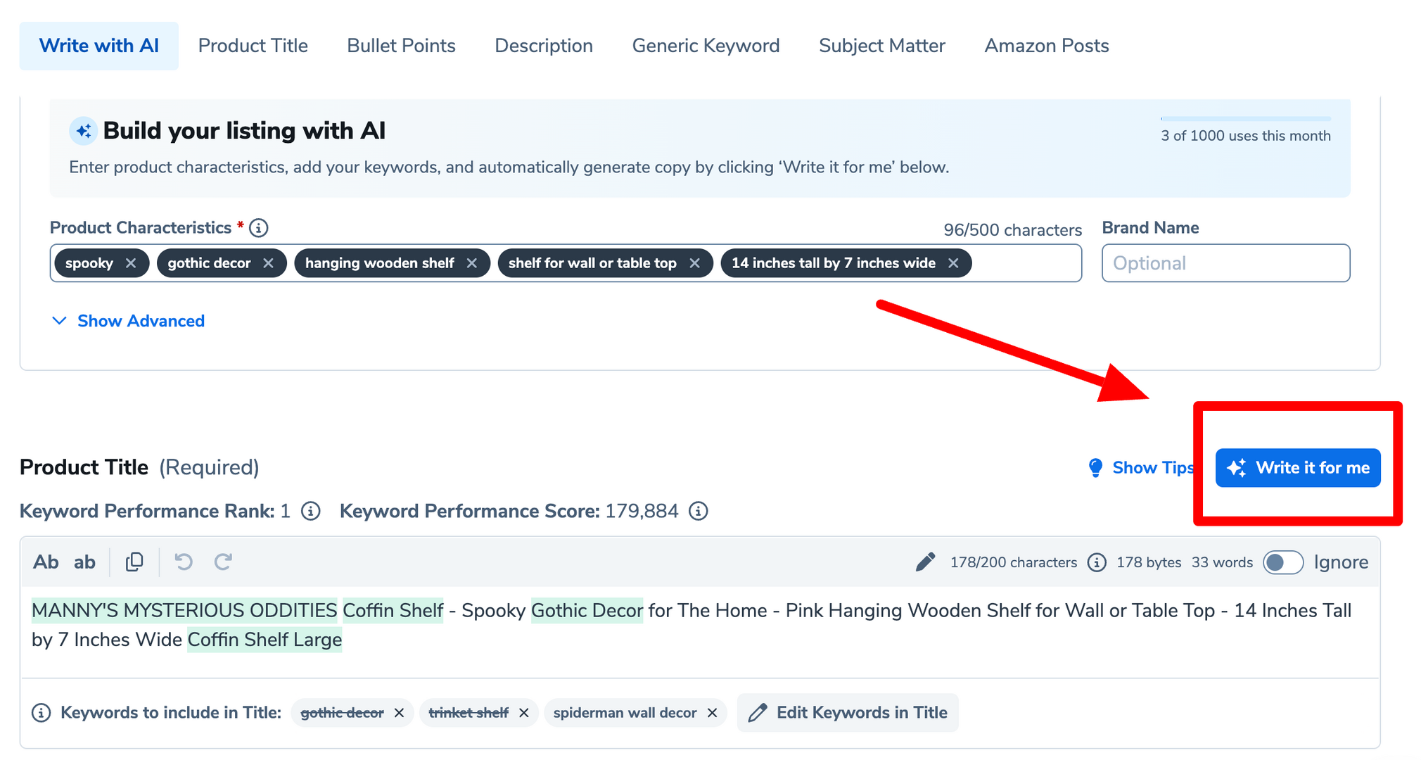
Task: Click the copy title icon
Action: tap(134, 562)
